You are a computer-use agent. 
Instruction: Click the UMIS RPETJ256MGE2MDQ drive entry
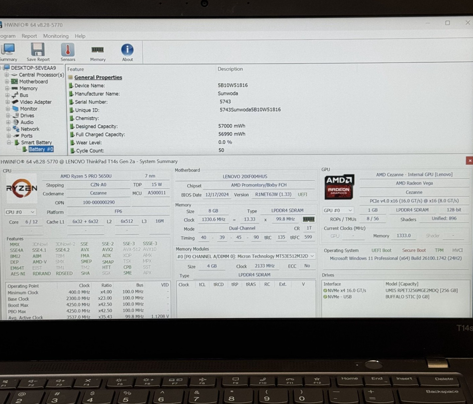coord(421,291)
